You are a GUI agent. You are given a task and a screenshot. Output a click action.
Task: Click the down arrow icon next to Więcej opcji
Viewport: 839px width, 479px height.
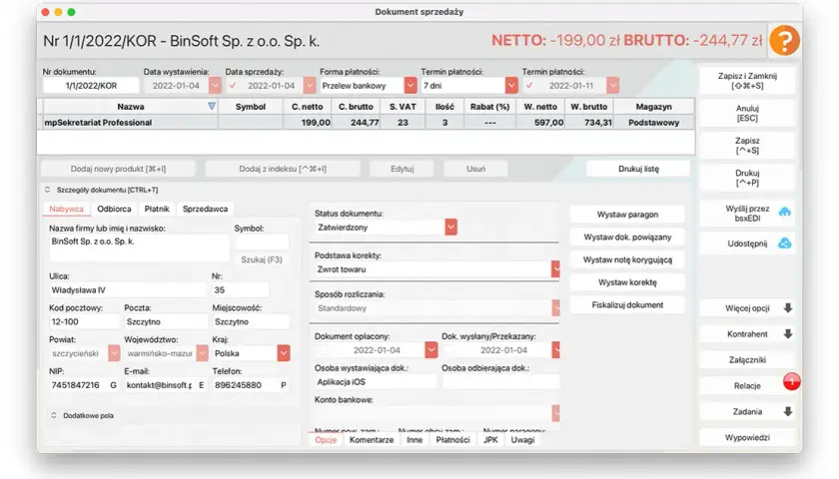(x=788, y=308)
